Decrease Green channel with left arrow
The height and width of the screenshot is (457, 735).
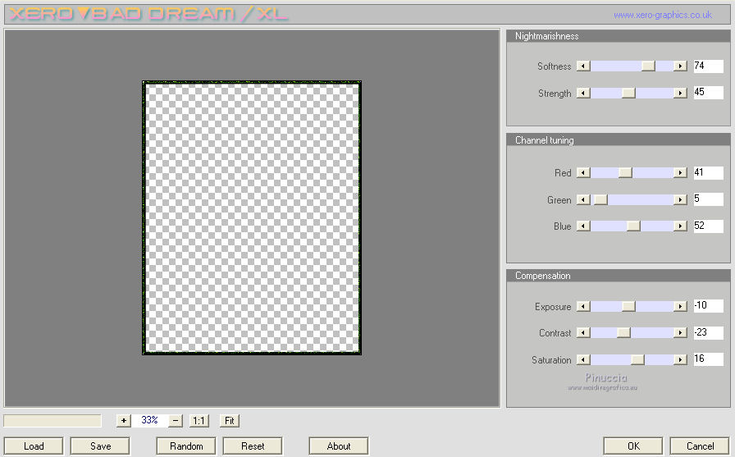pos(583,199)
